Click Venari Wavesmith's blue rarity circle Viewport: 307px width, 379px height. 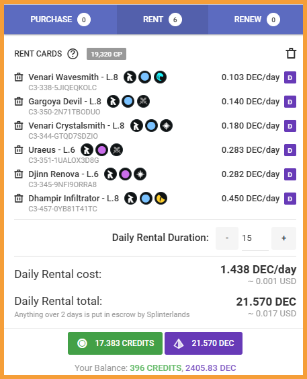coord(144,77)
